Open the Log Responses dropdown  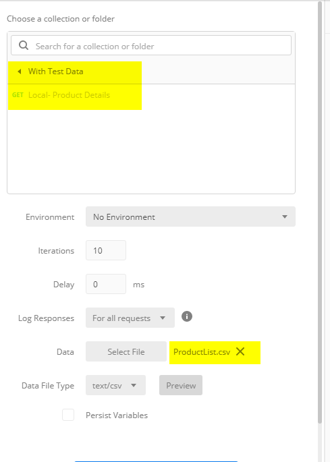pos(130,318)
